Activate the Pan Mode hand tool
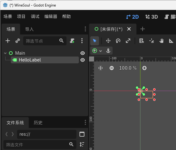 click(x=161, y=41)
